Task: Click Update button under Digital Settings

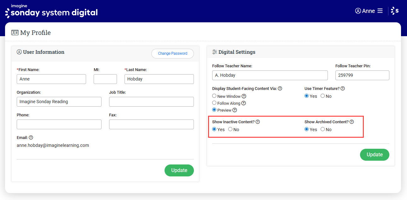Action: [375, 155]
